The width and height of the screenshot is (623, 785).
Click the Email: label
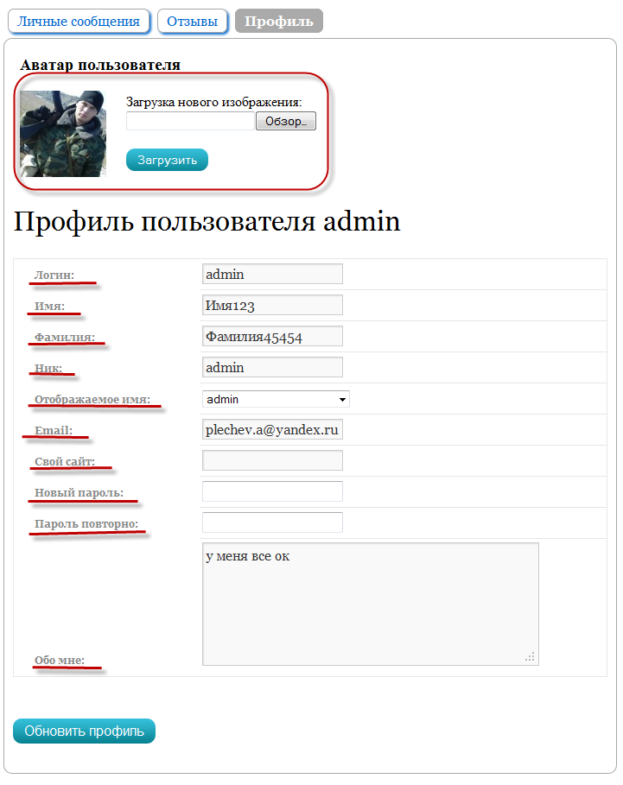click(54, 430)
